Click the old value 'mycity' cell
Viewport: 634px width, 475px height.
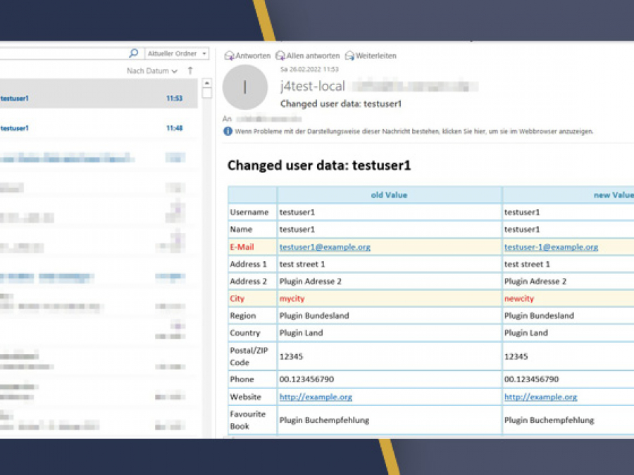(x=389, y=298)
